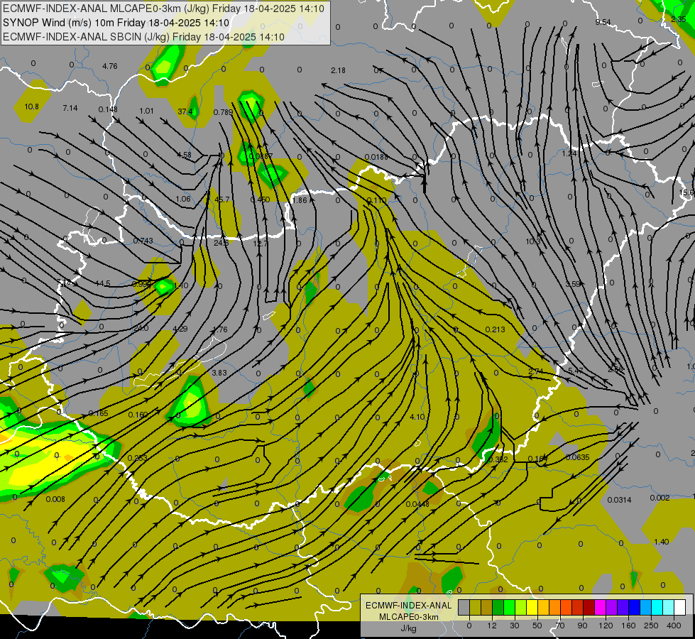Click the map value 0.0188
Image resolution: width=695 pixels, height=639 pixels.
coord(376,157)
